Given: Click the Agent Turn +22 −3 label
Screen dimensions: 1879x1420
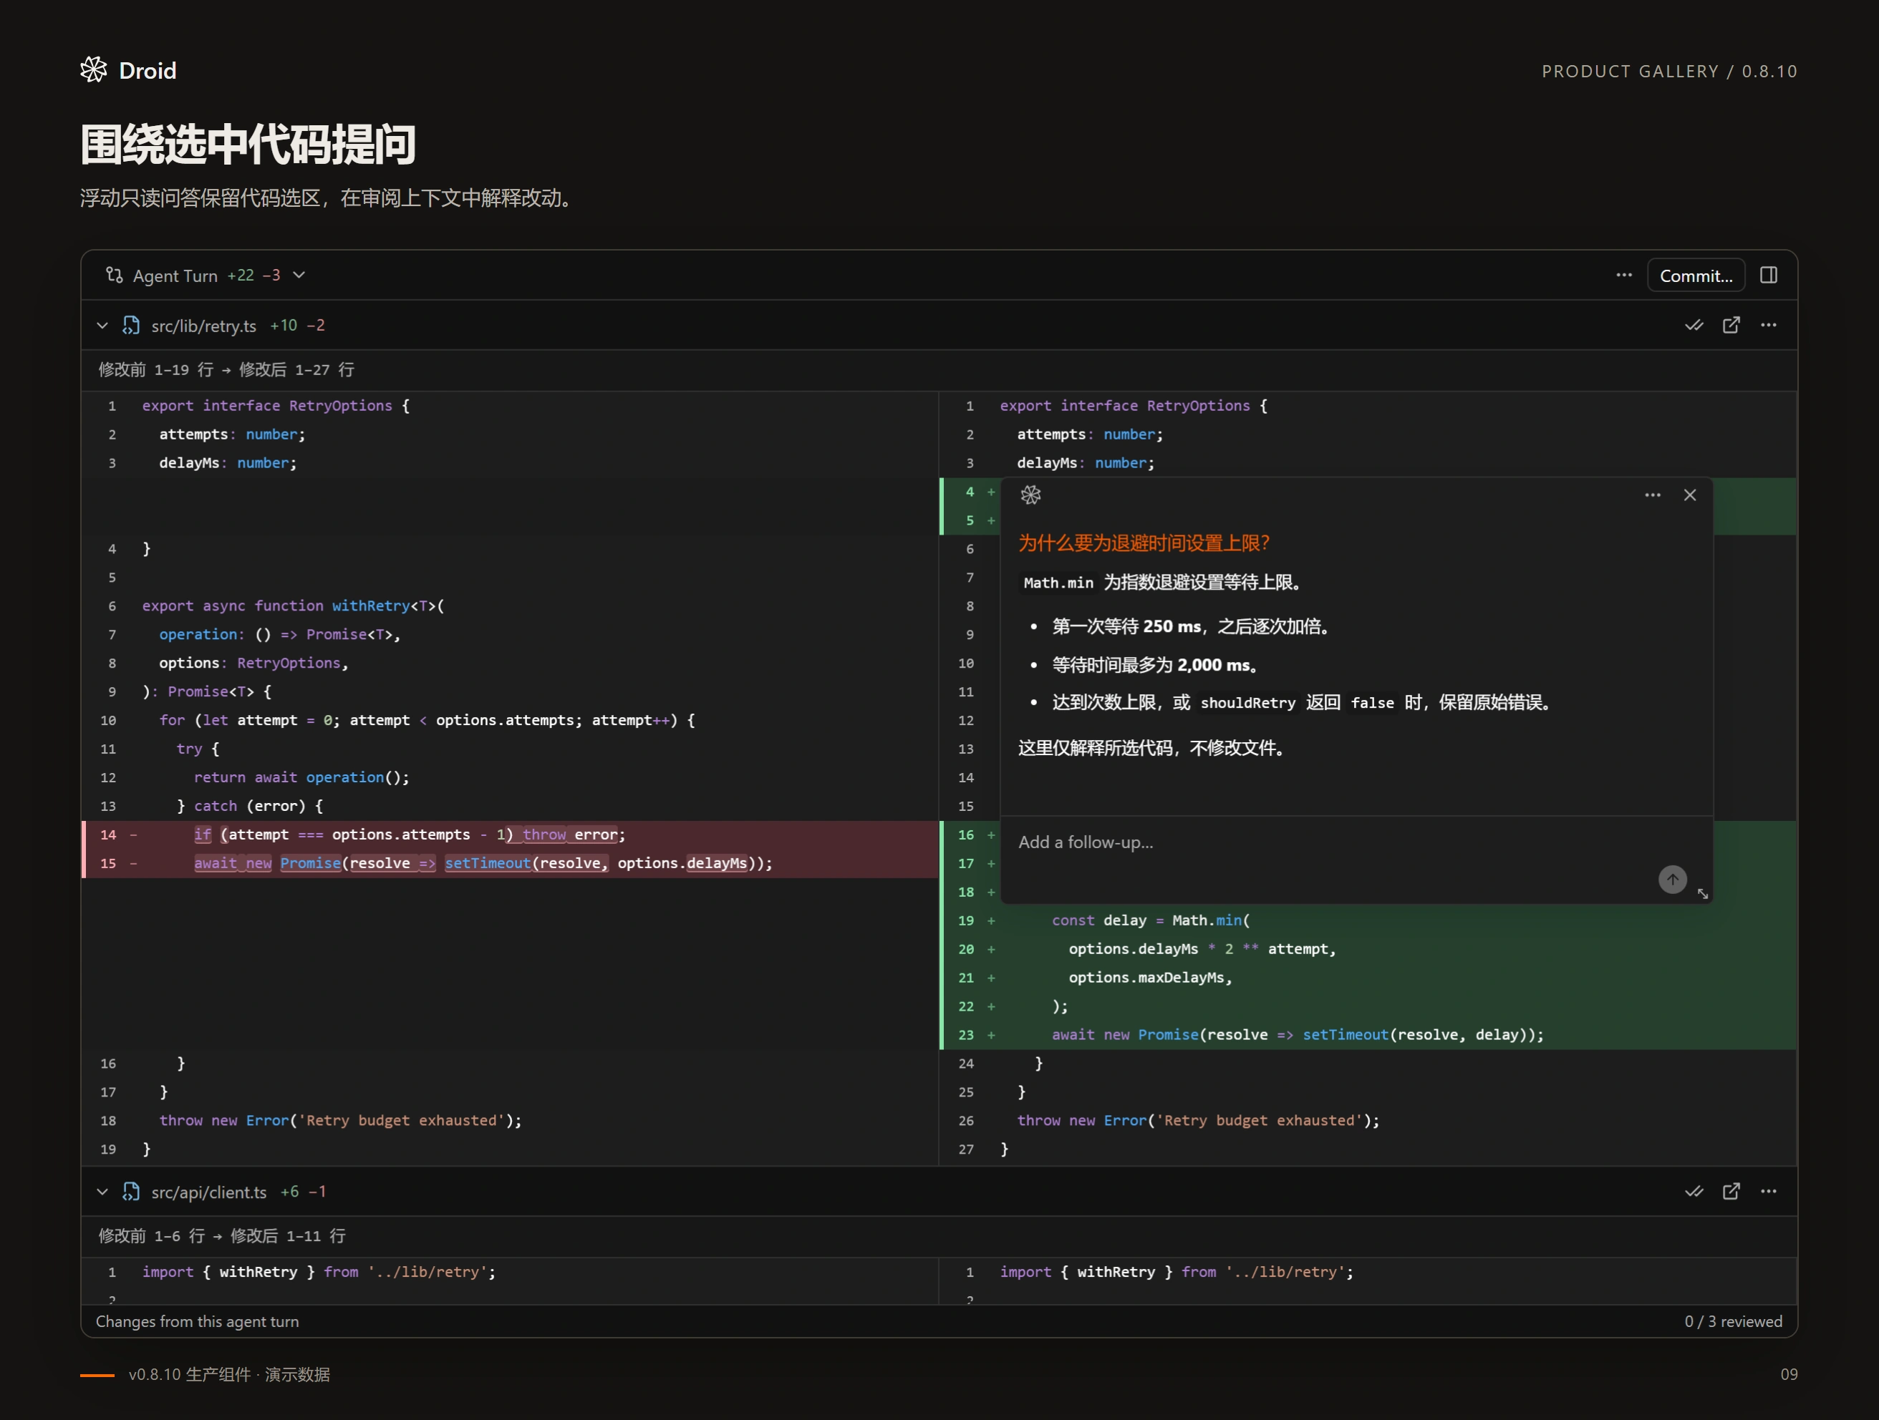Looking at the screenshot, I should pyautogui.click(x=206, y=275).
